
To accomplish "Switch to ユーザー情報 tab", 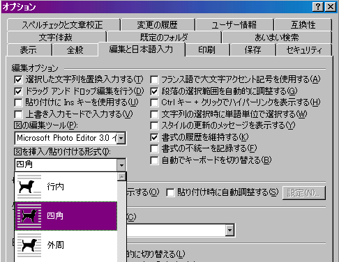I will [234, 24].
